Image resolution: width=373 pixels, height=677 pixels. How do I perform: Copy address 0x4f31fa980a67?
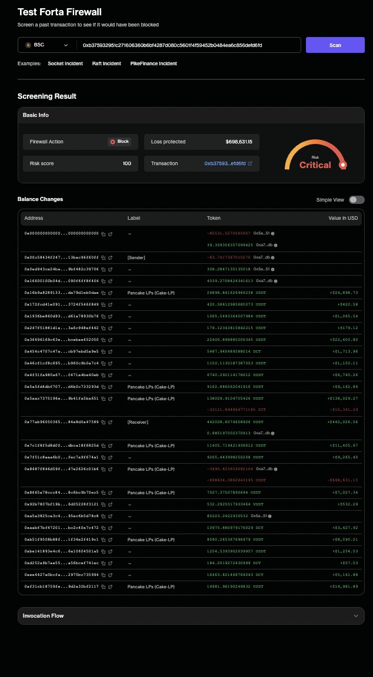104,375
